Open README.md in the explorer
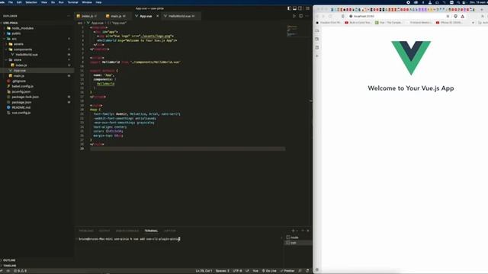 click(x=21, y=107)
